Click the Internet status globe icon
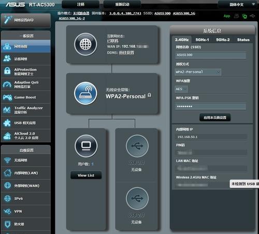 tap(85, 44)
